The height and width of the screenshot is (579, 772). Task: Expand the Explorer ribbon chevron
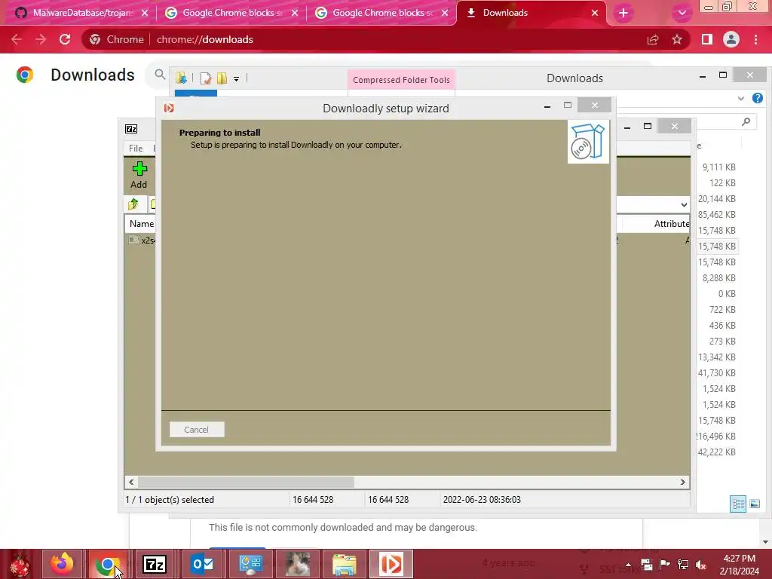coord(741,99)
